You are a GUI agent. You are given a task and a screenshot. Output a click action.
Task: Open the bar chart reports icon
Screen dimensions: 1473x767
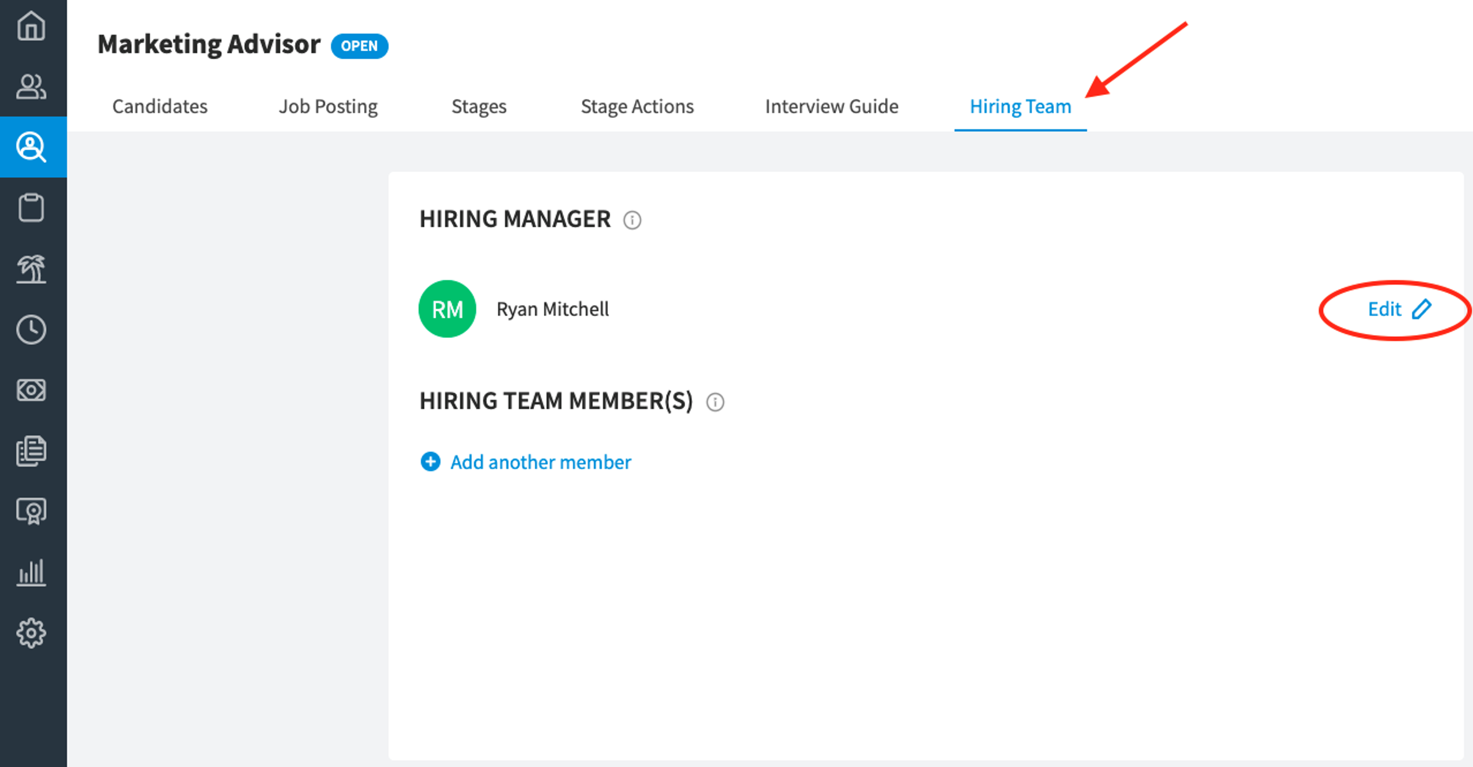coord(31,572)
